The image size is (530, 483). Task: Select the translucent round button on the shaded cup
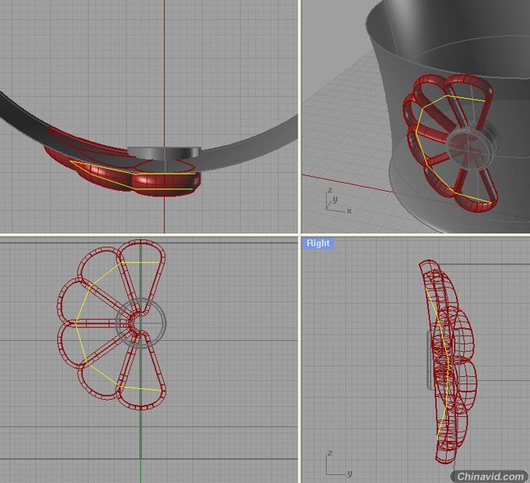point(471,144)
